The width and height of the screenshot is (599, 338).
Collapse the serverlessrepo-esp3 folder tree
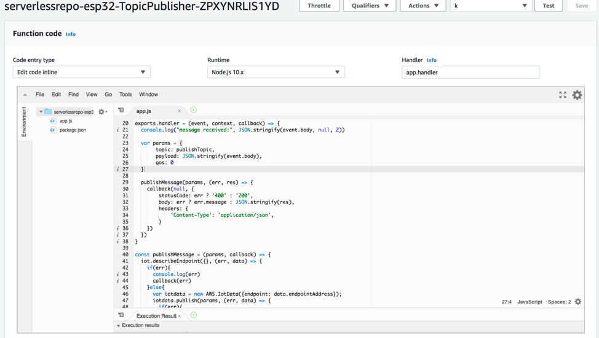[x=41, y=112]
